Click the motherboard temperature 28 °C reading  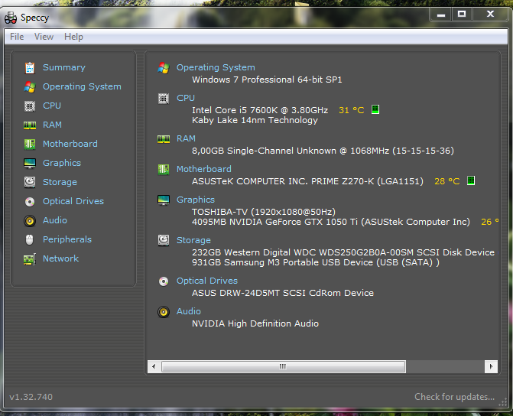447,181
